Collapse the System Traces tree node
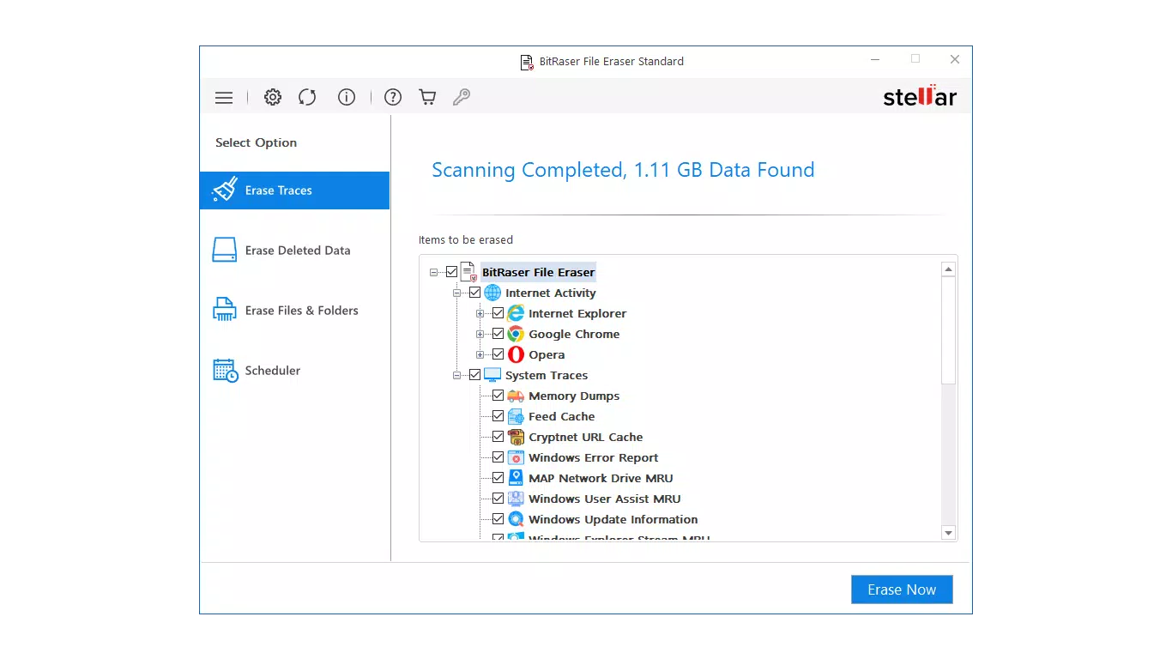 point(457,376)
